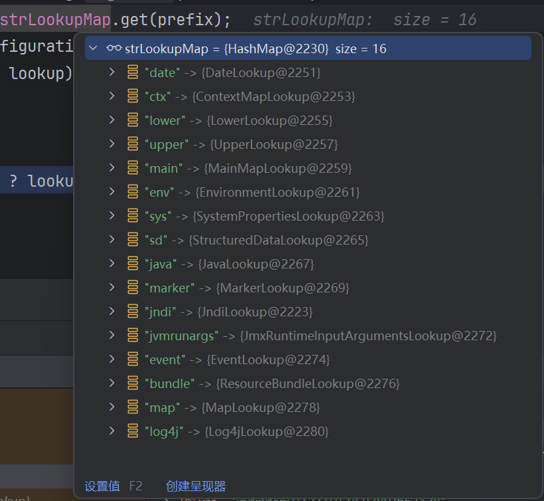The width and height of the screenshot is (544, 501).
Task: Click the field icon of "upper" entry
Action: tap(133, 144)
